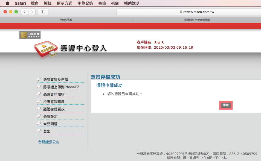The height and width of the screenshot is (161, 261).
Task: Click the mouse icon beside 檢查電腦環境
Action: [39, 101]
